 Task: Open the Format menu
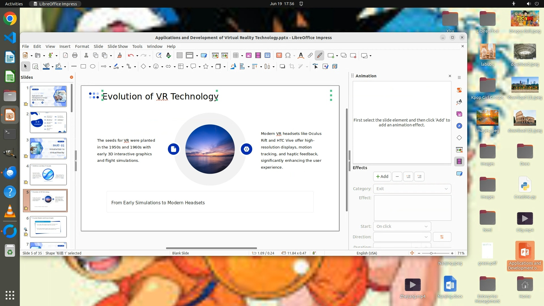pos(82,46)
